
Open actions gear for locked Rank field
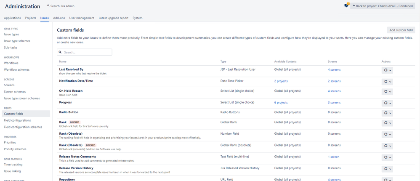(387, 123)
